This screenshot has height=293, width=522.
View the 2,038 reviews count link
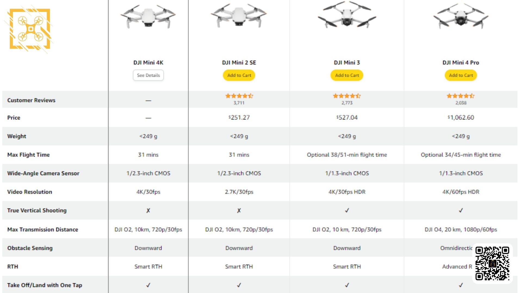click(x=461, y=103)
